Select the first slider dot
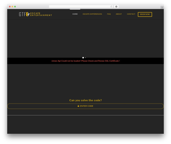This screenshot has height=144, width=171. pos(83,58)
